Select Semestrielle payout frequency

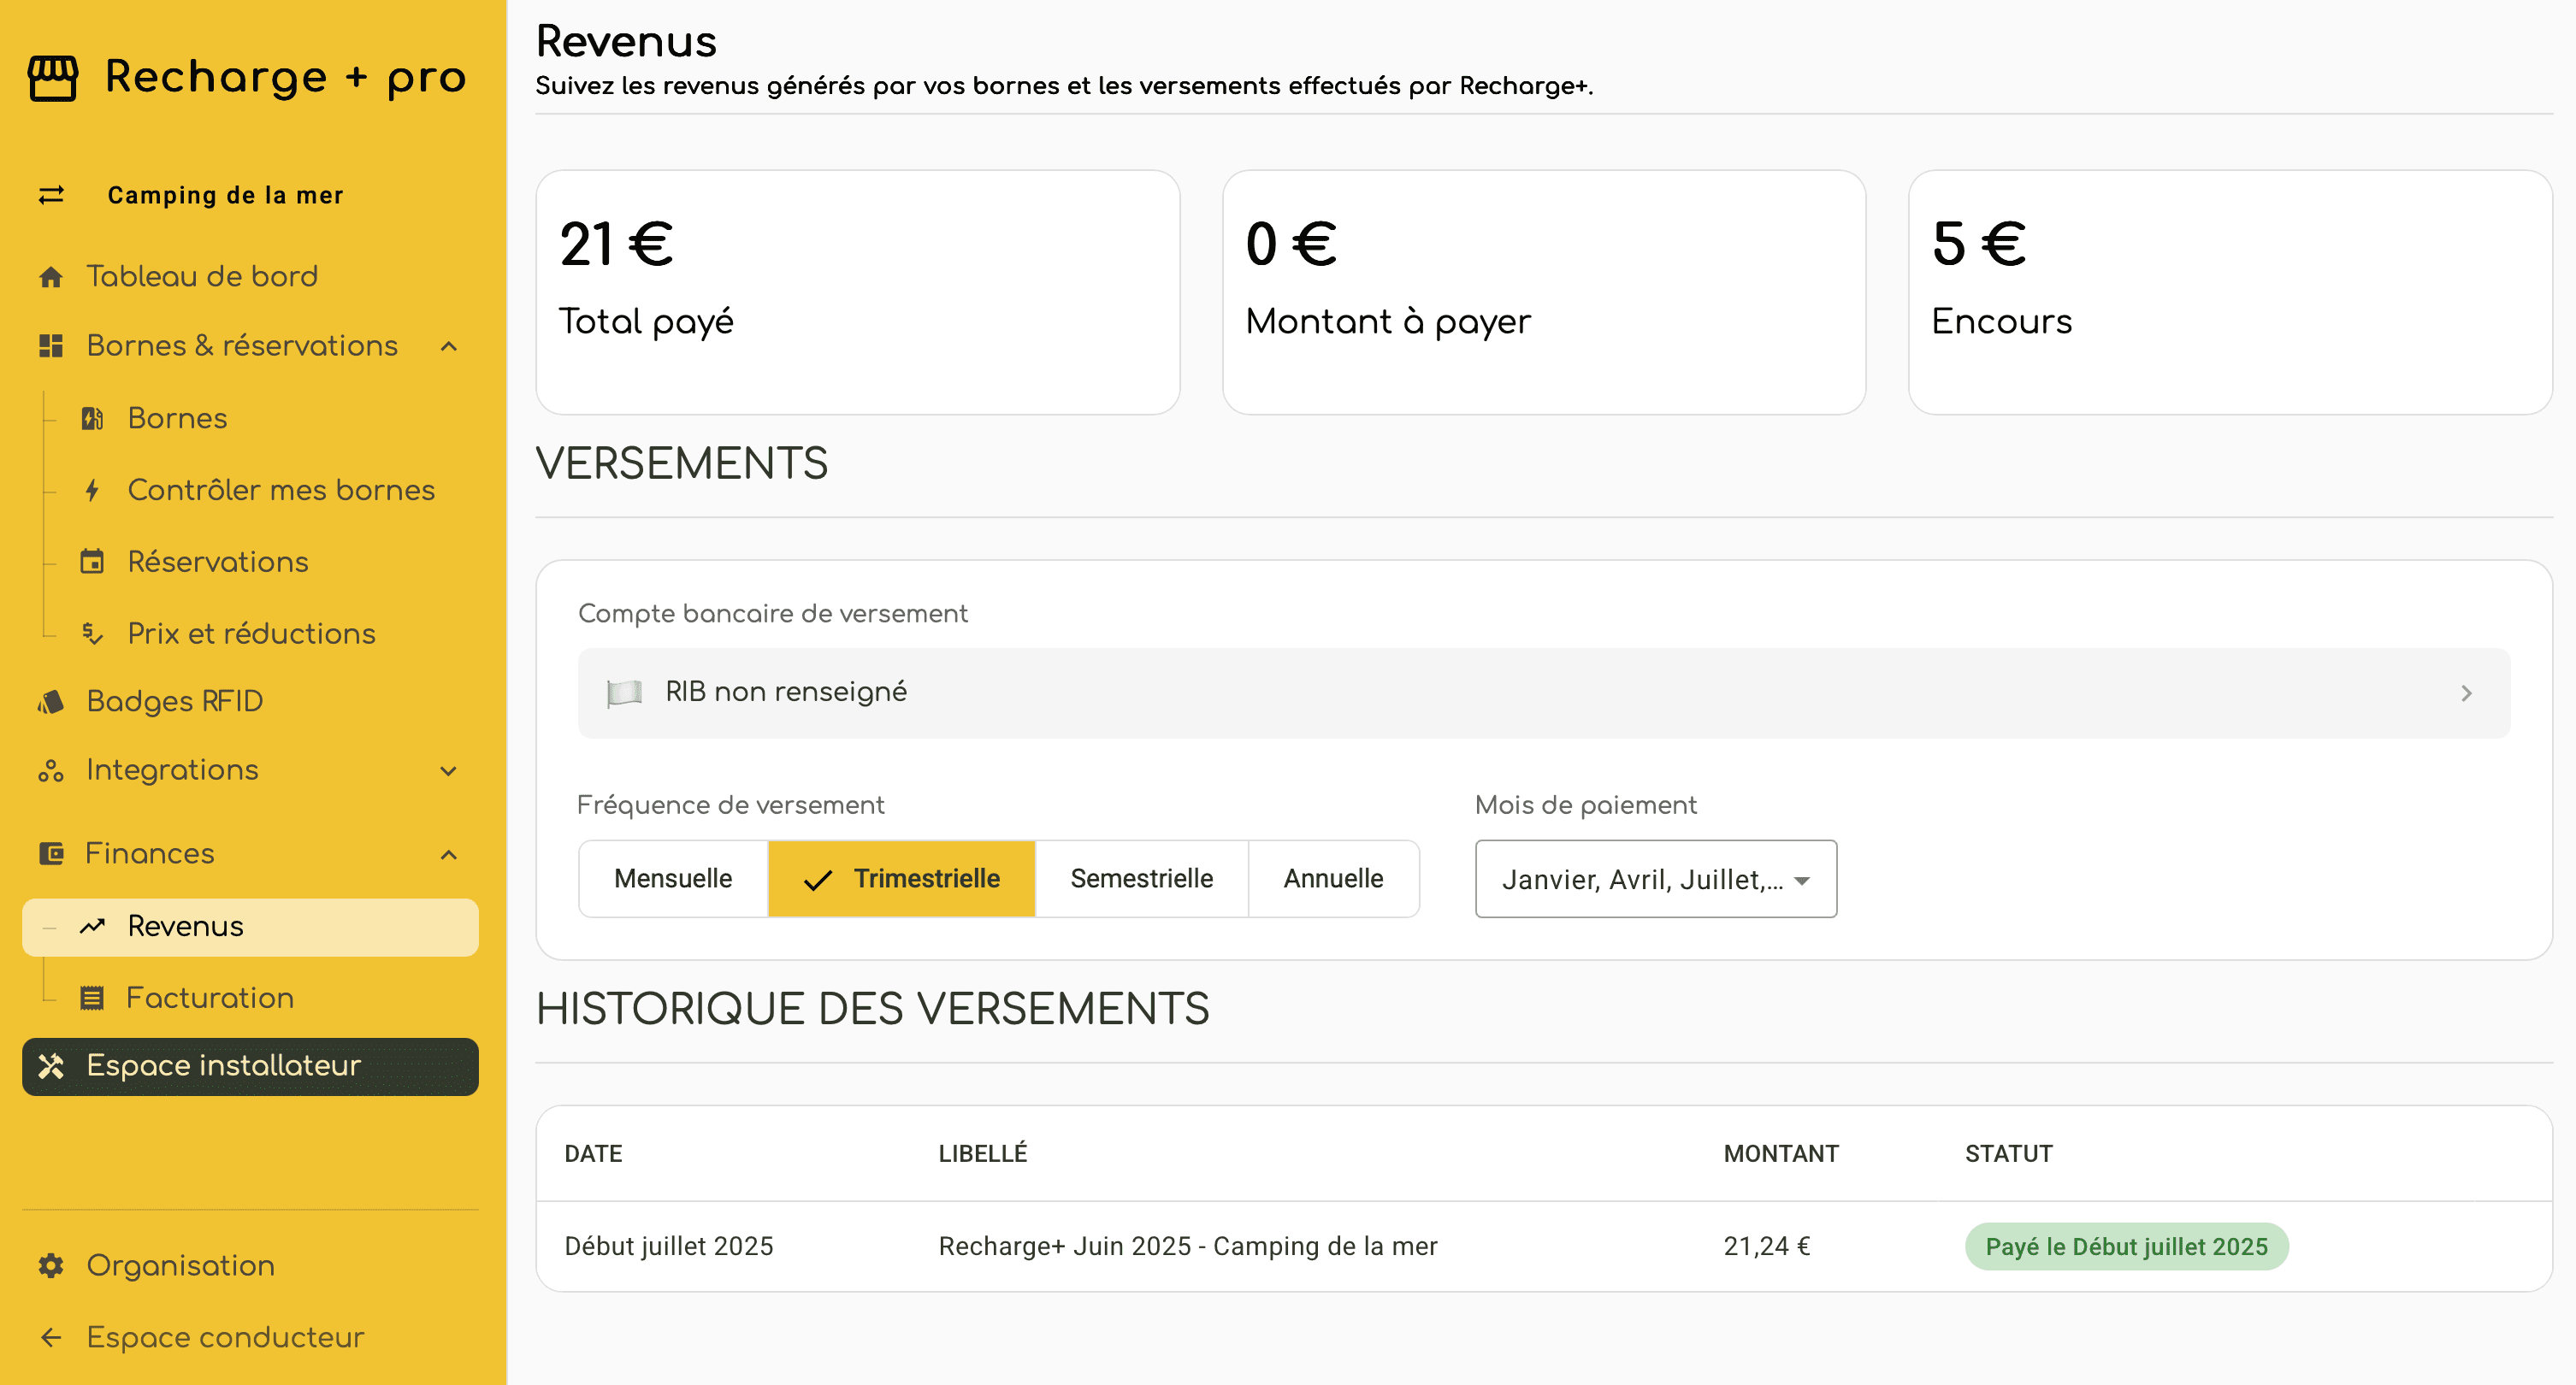click(x=1141, y=879)
